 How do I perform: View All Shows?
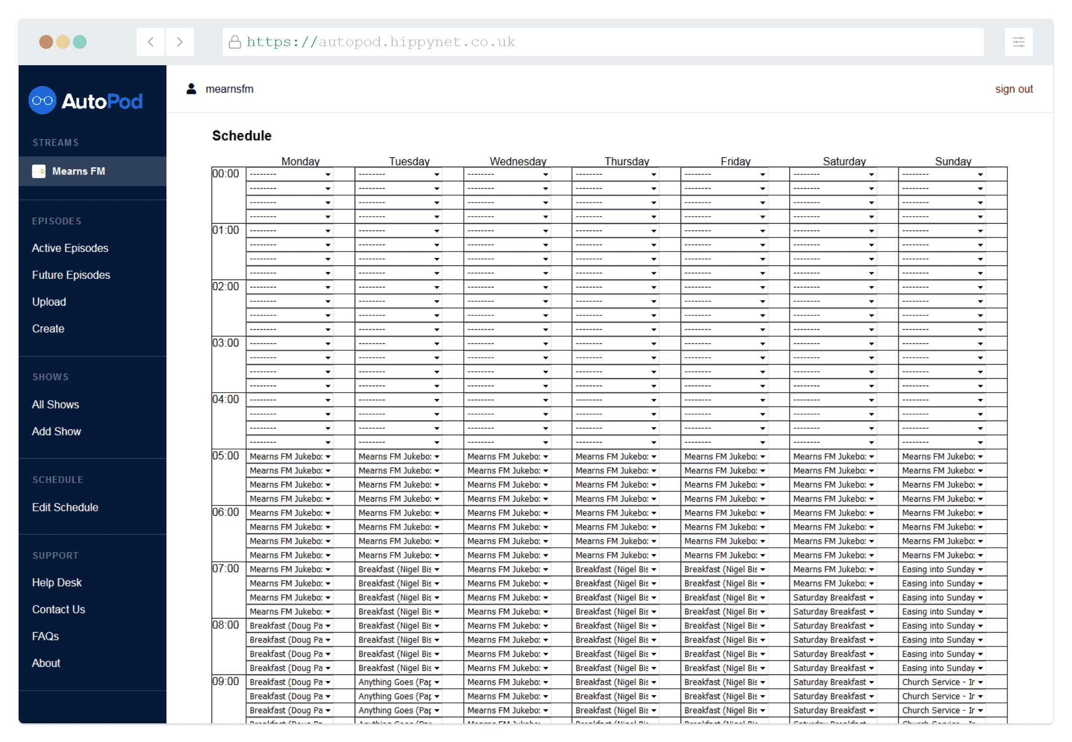point(55,404)
